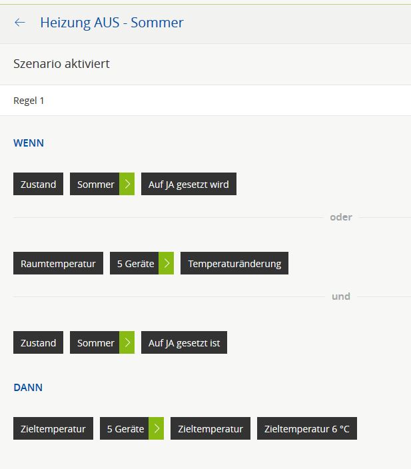Screen dimensions: 411x469
Task: Click the 'und' rule connector
Action: 341,296
